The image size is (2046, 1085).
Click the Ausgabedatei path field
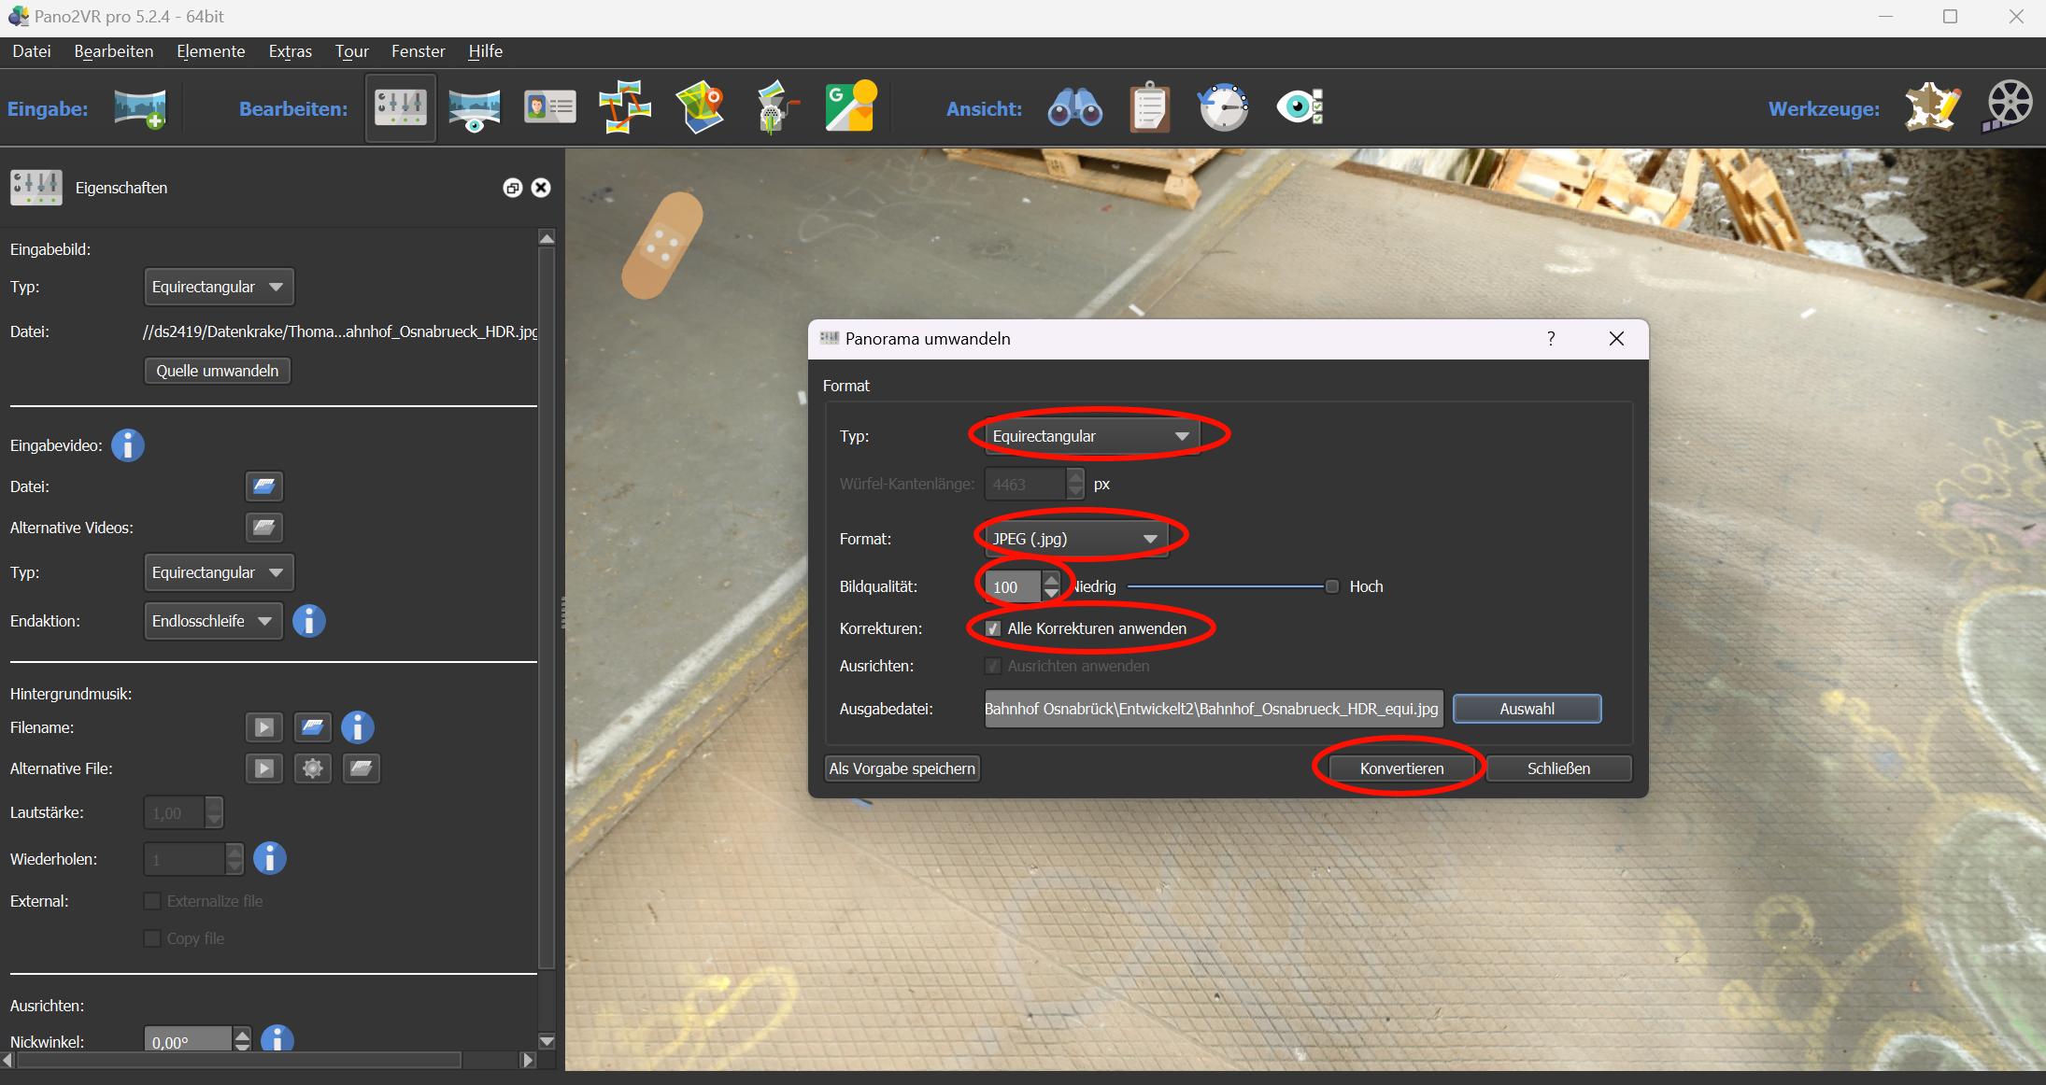pyautogui.click(x=1214, y=709)
